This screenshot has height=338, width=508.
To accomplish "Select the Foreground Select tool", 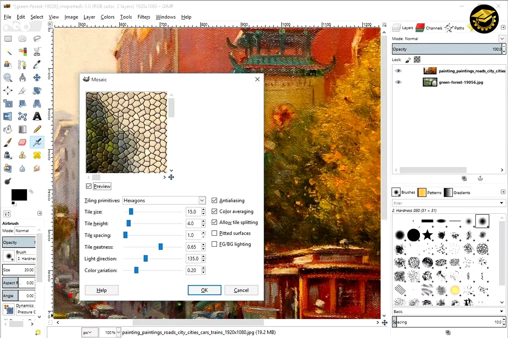I will click(x=8, y=65).
